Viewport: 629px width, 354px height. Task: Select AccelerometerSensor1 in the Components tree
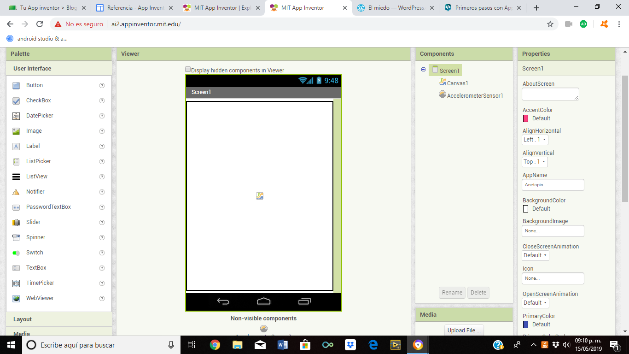[475, 95]
